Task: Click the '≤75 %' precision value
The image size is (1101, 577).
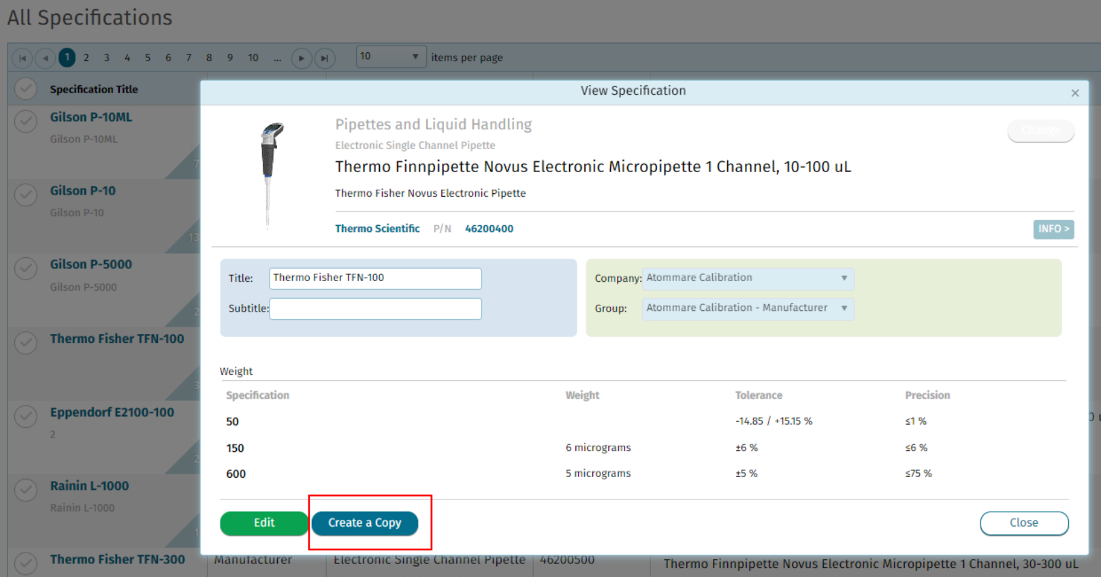Action: coord(918,474)
